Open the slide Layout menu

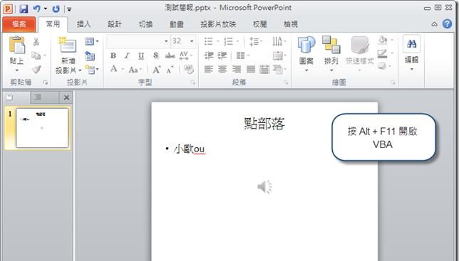[91, 41]
